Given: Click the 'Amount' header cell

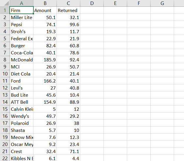Looking at the screenshot, I should tap(45, 10).
